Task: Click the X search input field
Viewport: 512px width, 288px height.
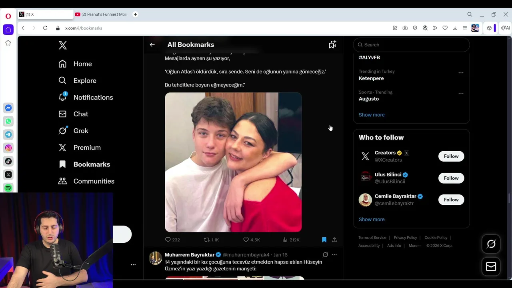Action: (x=411, y=45)
